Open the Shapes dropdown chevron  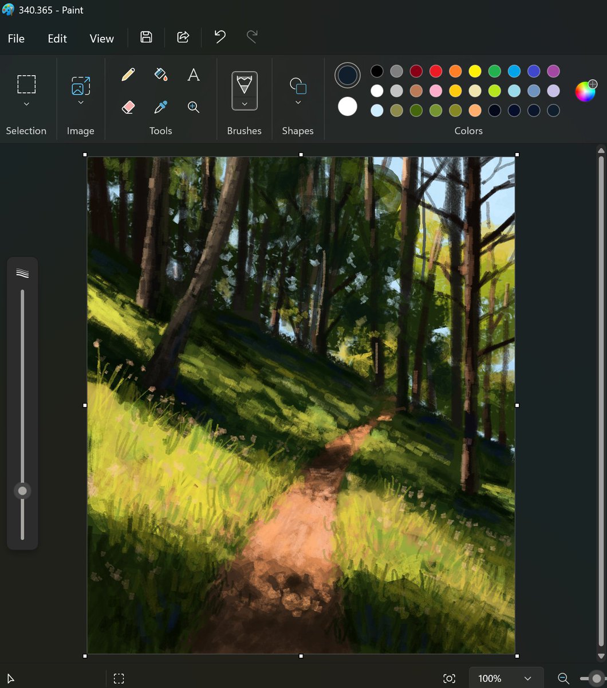(298, 103)
